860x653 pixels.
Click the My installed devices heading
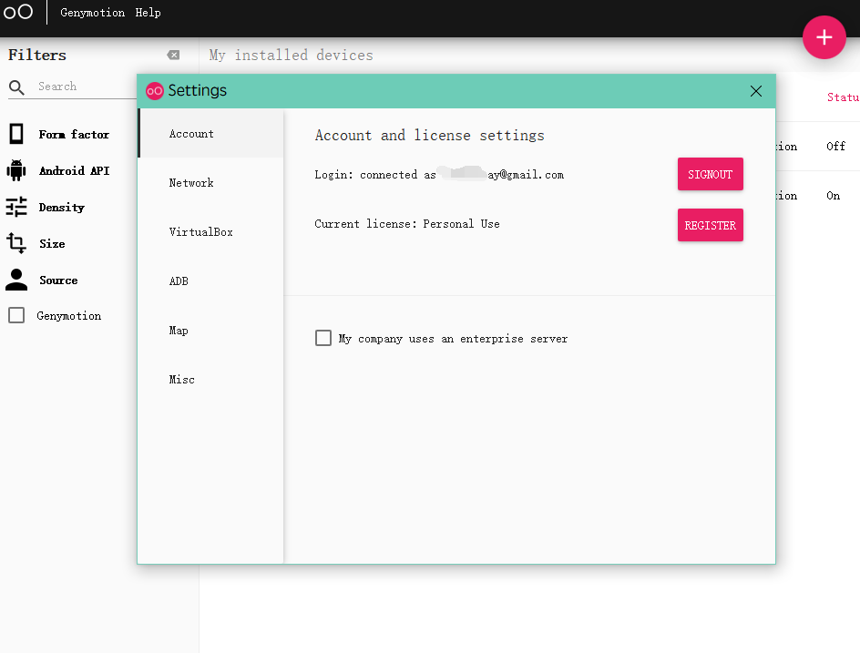(291, 55)
